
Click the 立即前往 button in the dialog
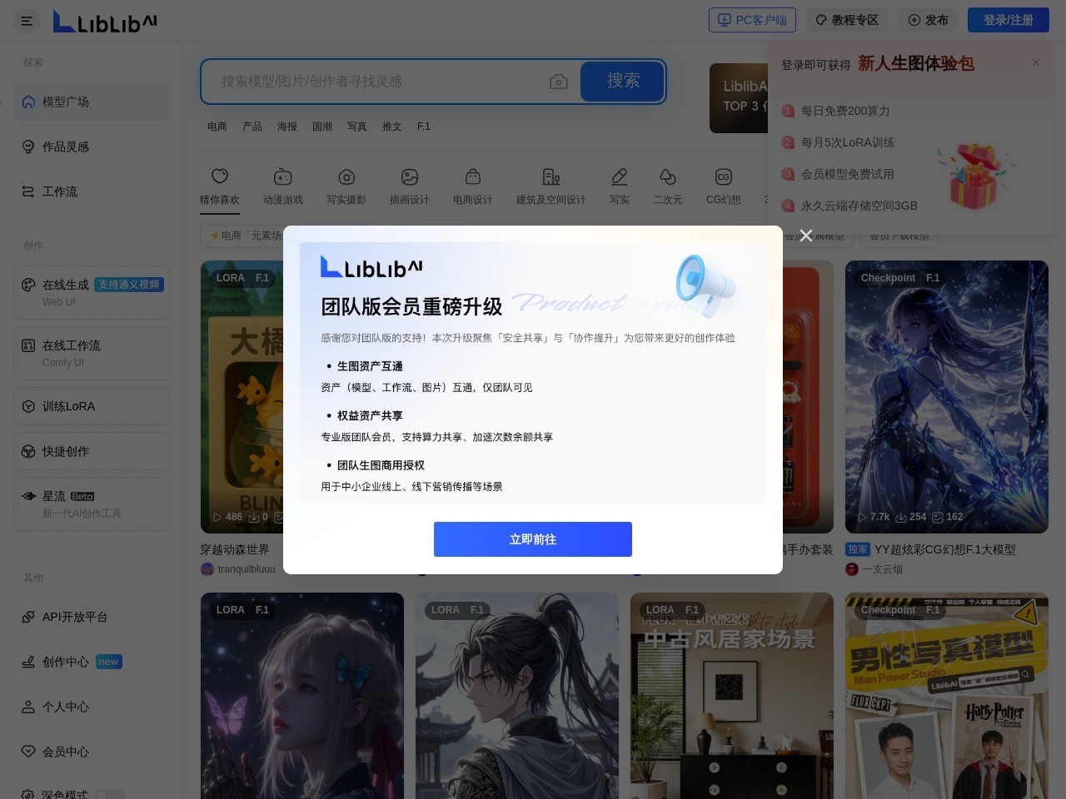click(533, 539)
